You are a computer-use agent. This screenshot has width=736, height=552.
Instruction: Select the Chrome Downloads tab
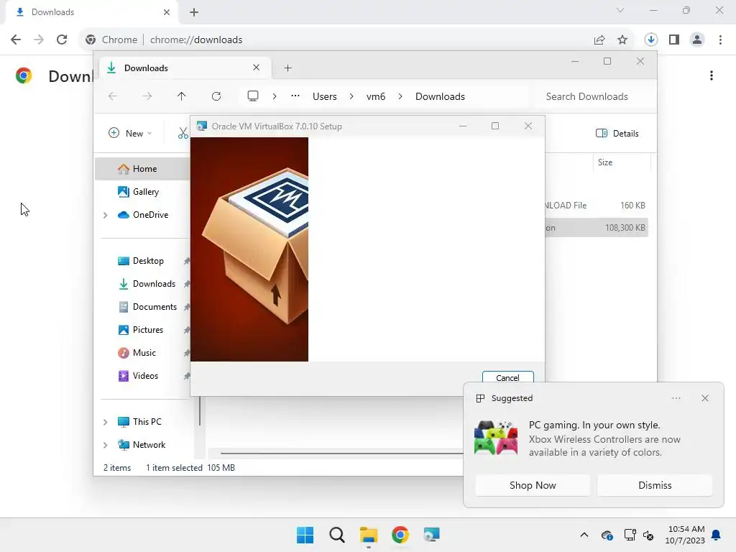coord(91,12)
